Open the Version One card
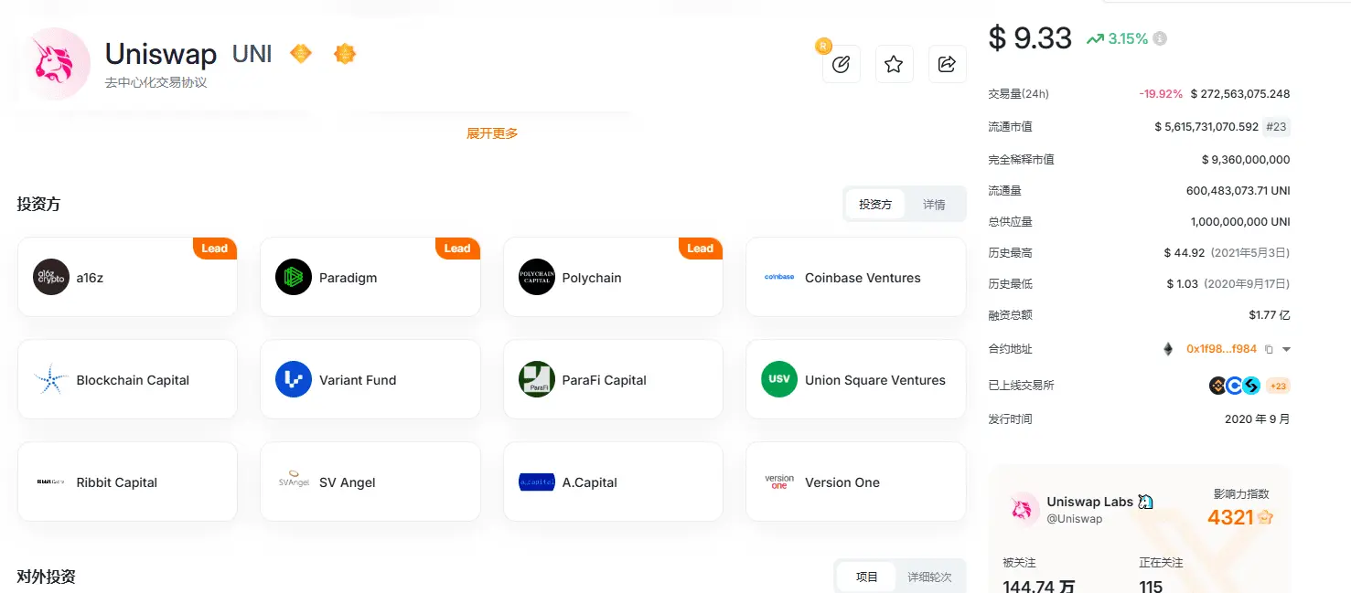 856,482
